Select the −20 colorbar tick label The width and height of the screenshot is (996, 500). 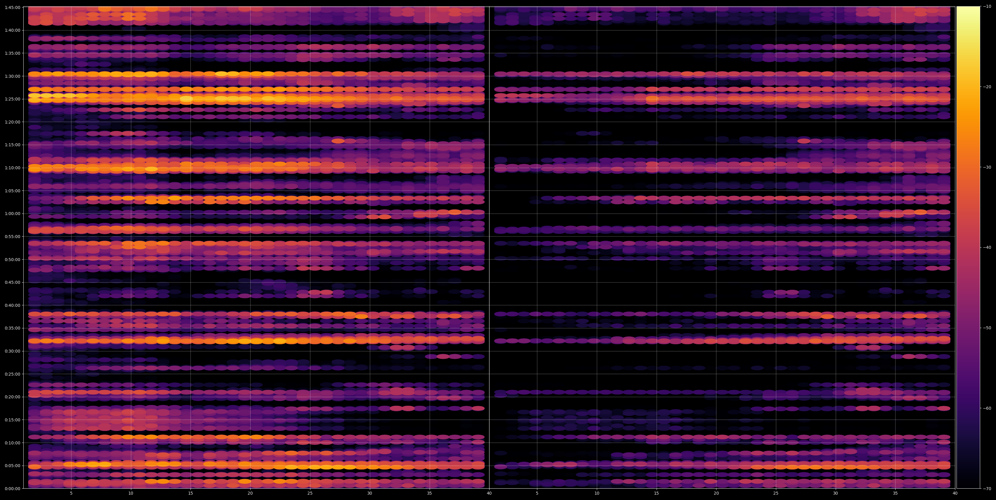(987, 87)
